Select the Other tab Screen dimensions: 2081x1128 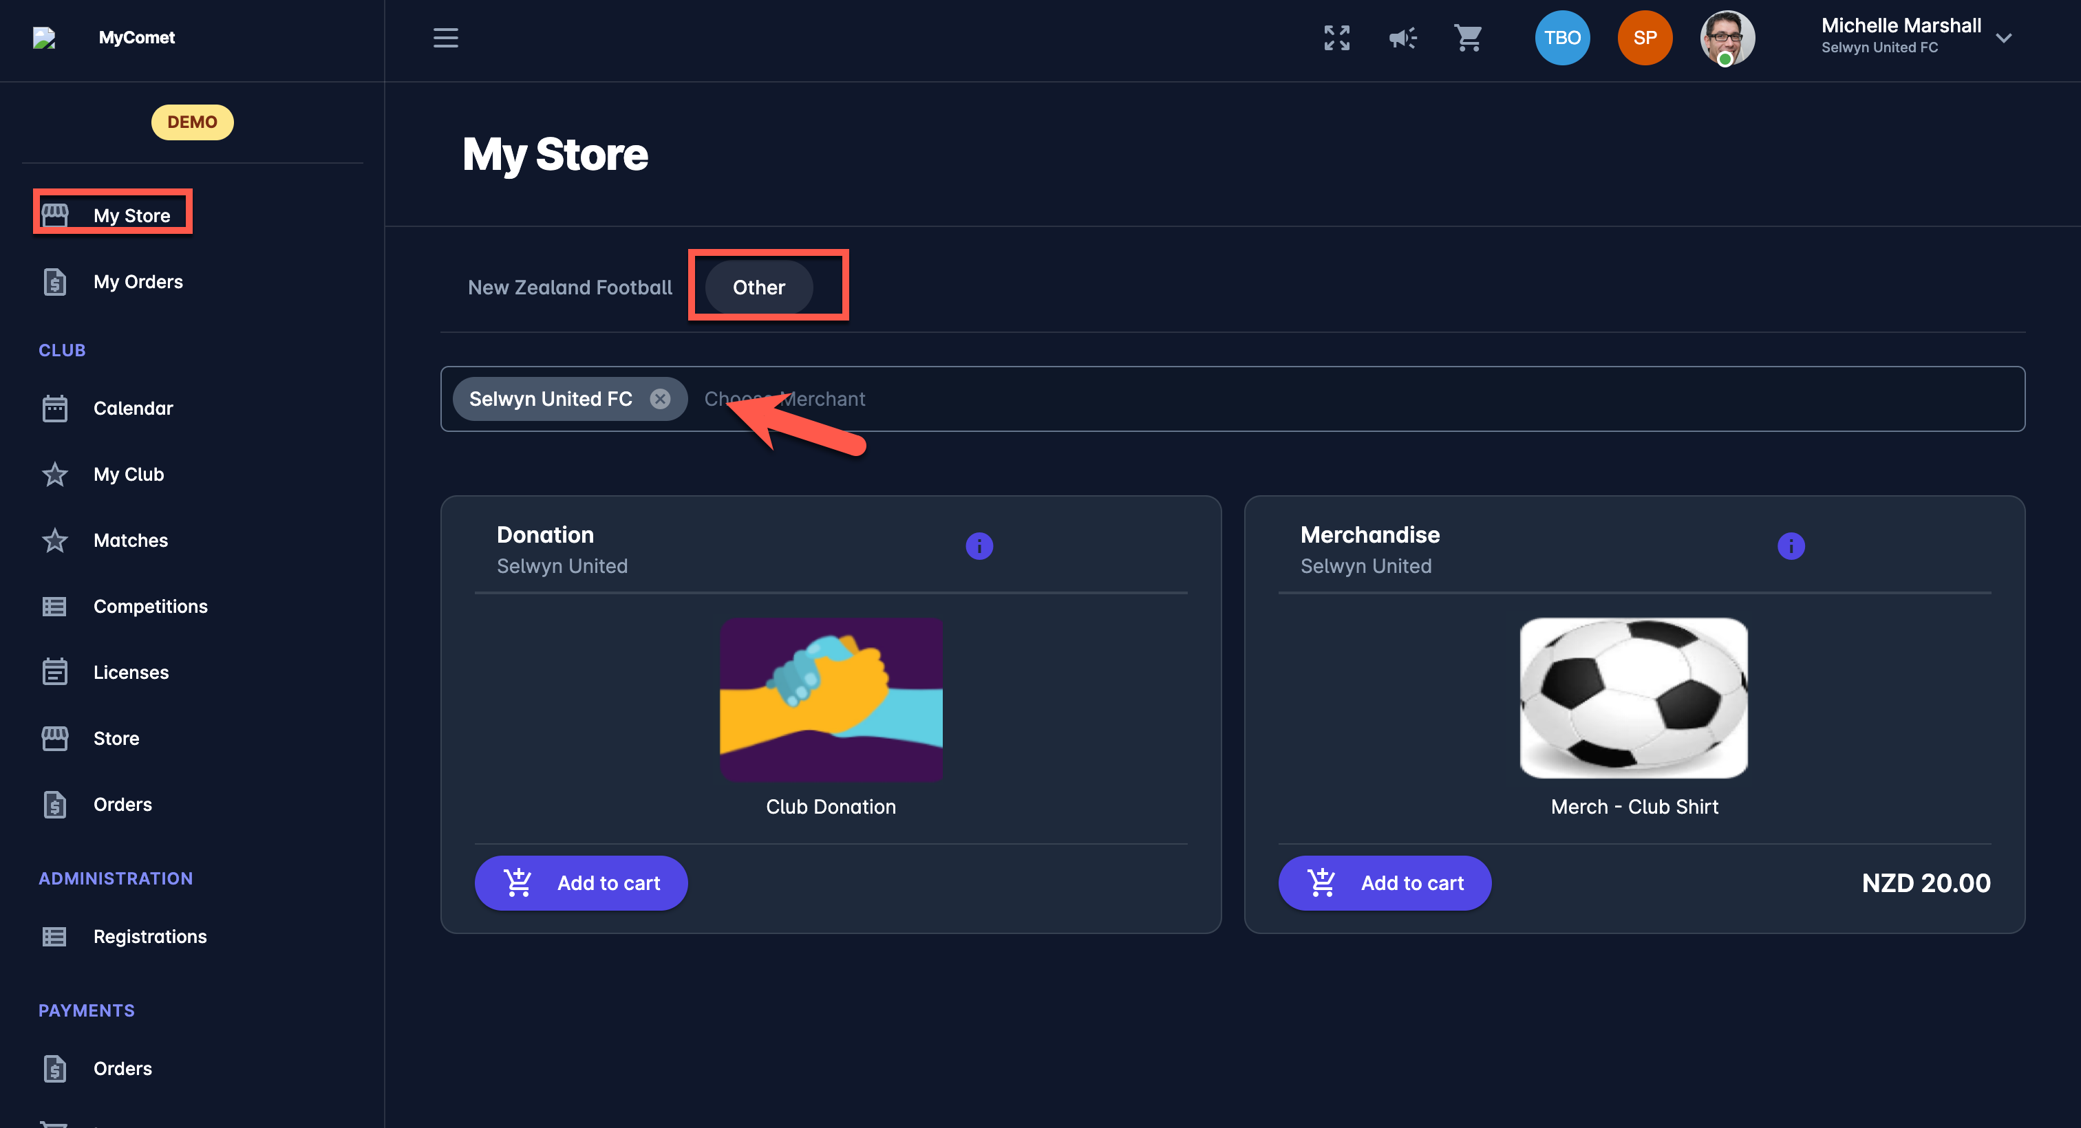(758, 288)
